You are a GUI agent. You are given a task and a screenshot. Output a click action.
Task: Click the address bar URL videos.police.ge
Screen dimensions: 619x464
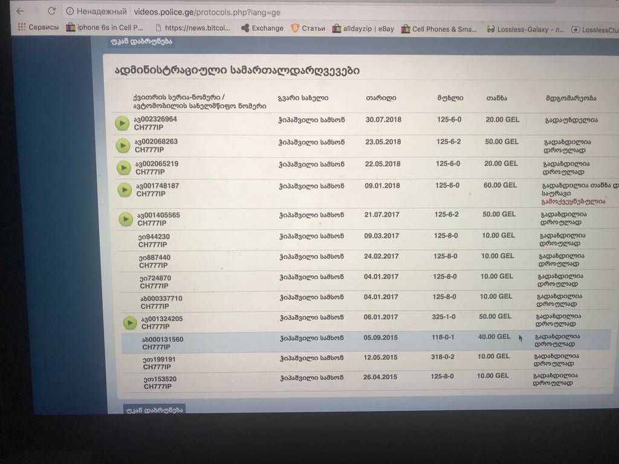(207, 12)
